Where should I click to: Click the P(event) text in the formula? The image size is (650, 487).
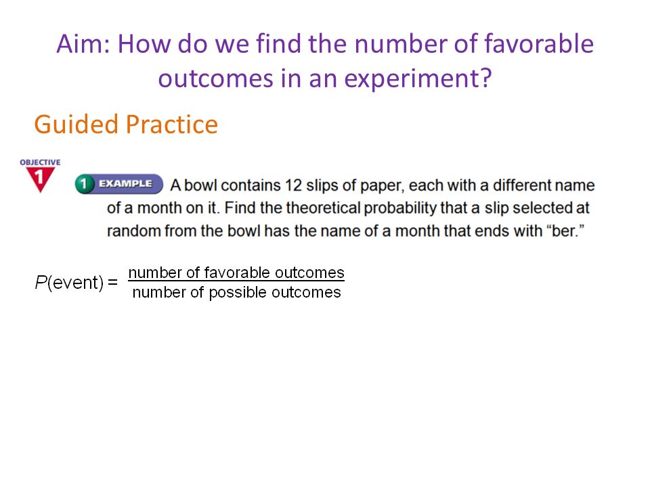pos(69,283)
